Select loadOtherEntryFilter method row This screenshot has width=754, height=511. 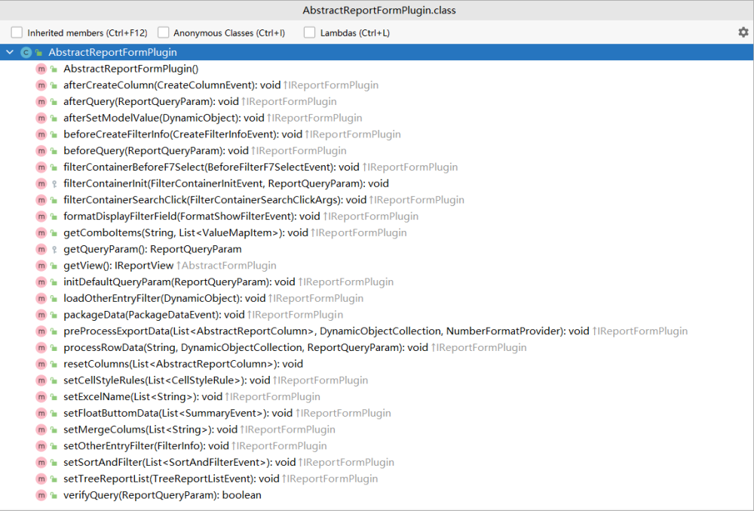tap(376, 298)
